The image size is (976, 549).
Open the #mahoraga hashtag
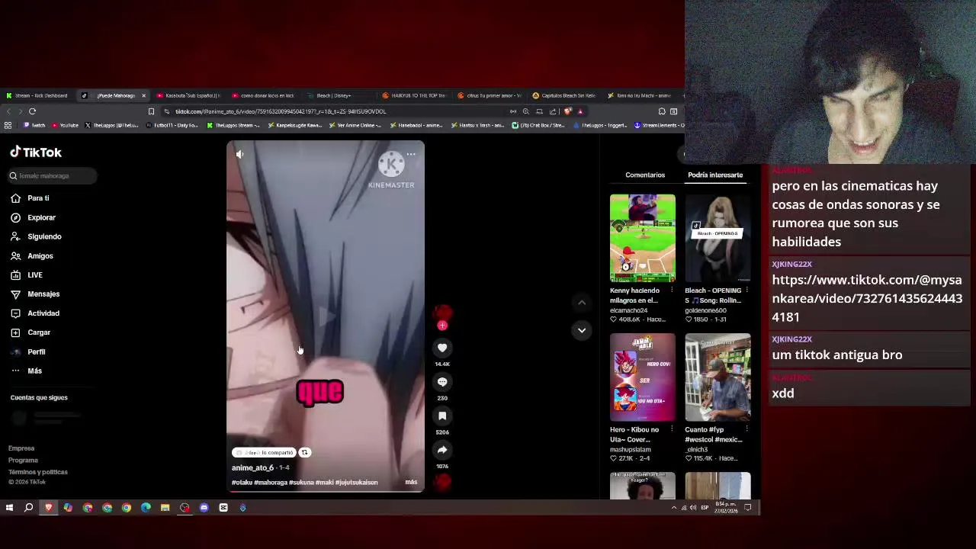pyautogui.click(x=271, y=482)
